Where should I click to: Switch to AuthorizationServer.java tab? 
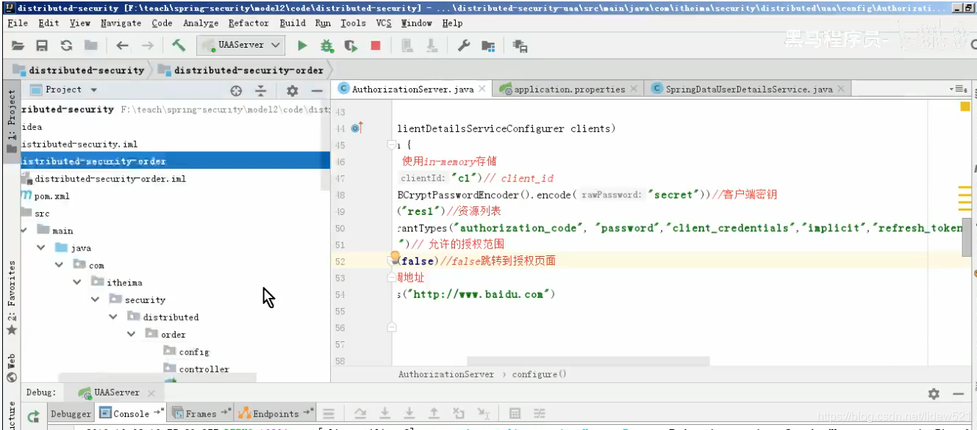tap(412, 90)
